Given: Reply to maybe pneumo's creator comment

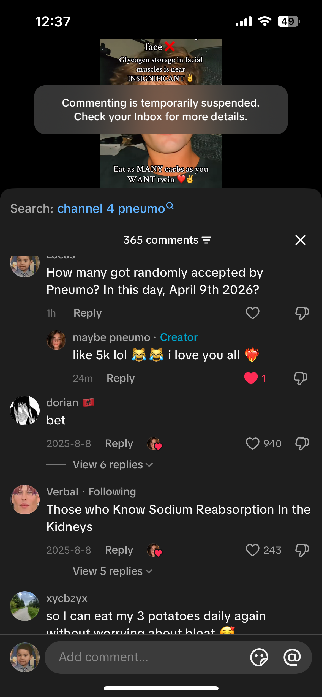Looking at the screenshot, I should point(121,378).
